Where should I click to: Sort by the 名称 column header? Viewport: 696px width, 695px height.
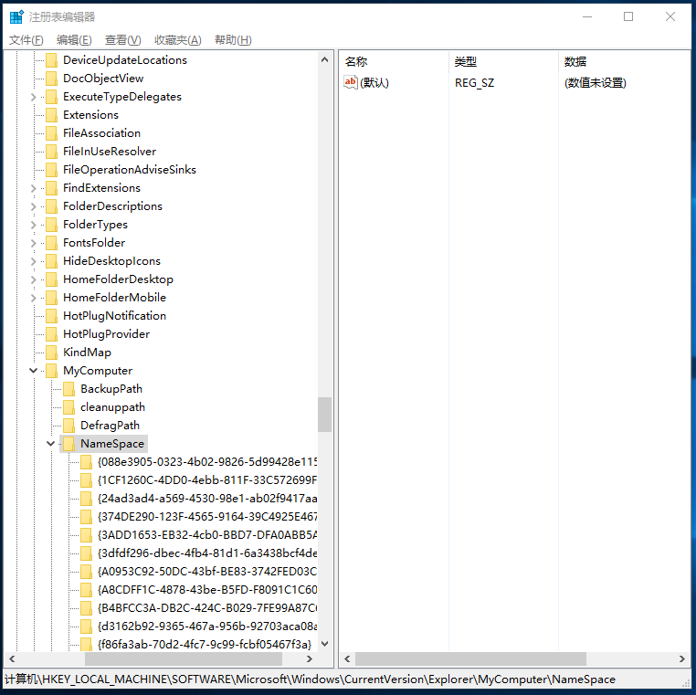click(394, 61)
